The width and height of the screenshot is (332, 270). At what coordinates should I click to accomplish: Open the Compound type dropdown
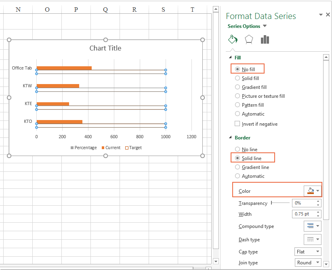tap(312, 226)
